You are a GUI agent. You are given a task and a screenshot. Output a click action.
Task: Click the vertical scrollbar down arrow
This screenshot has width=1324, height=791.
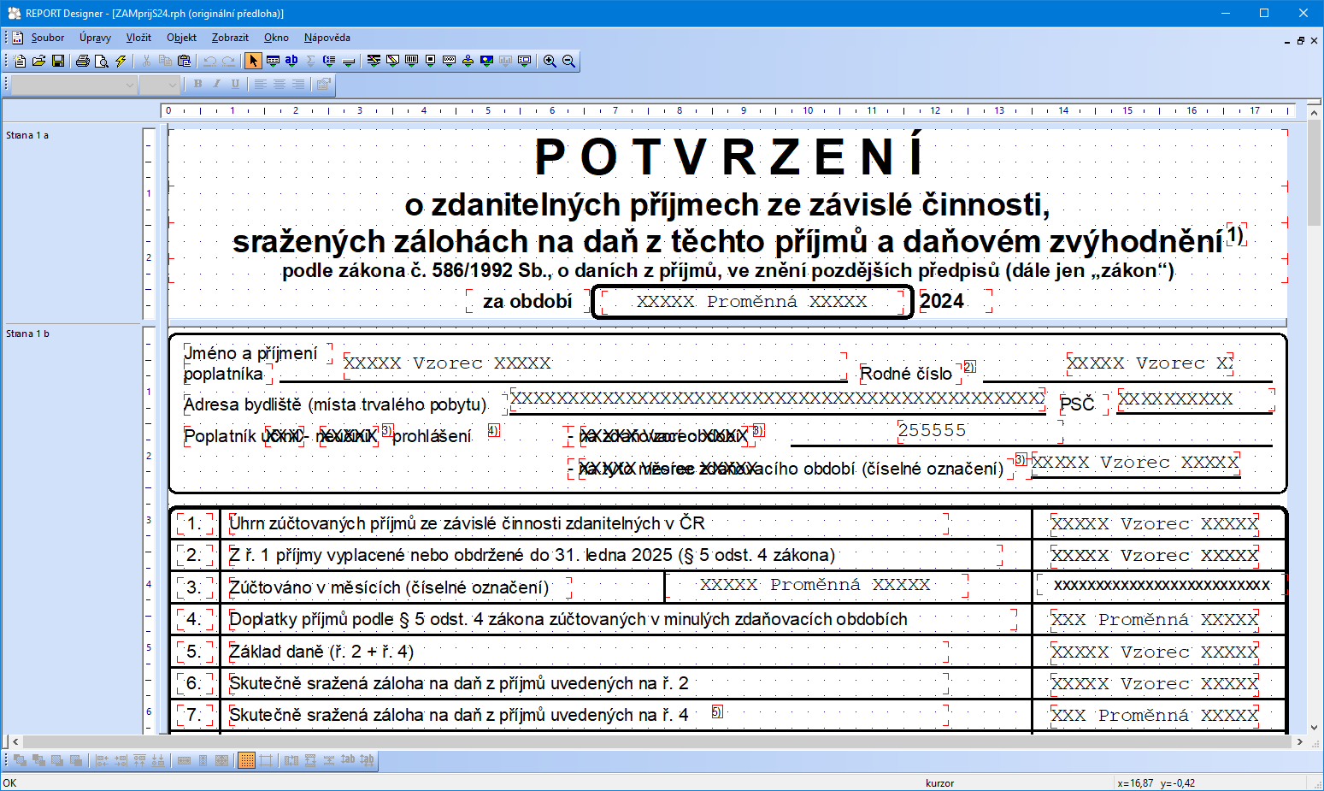(x=1315, y=728)
